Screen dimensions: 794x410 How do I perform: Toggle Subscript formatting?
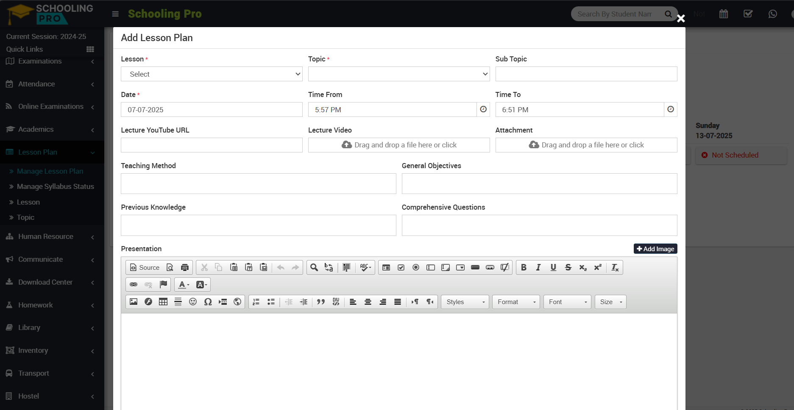tap(583, 267)
